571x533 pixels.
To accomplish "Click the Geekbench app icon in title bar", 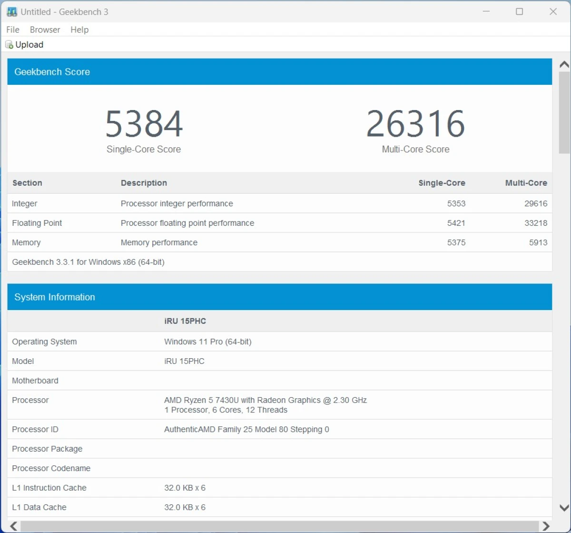I will coord(12,12).
